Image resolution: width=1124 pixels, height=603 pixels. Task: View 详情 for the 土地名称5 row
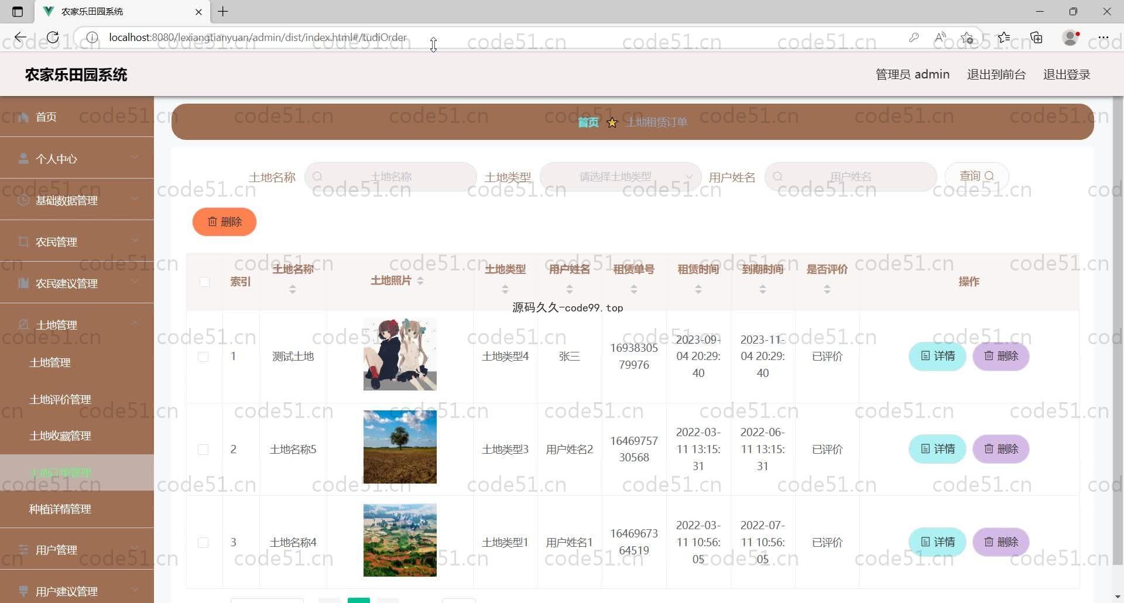[937, 449]
